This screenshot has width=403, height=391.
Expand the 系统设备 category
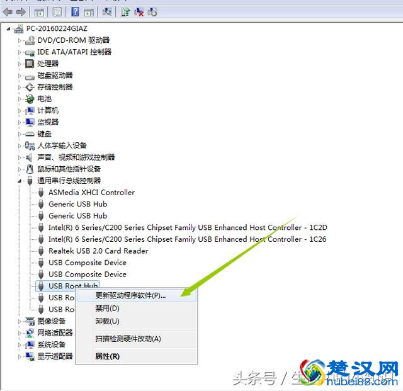tap(20, 345)
